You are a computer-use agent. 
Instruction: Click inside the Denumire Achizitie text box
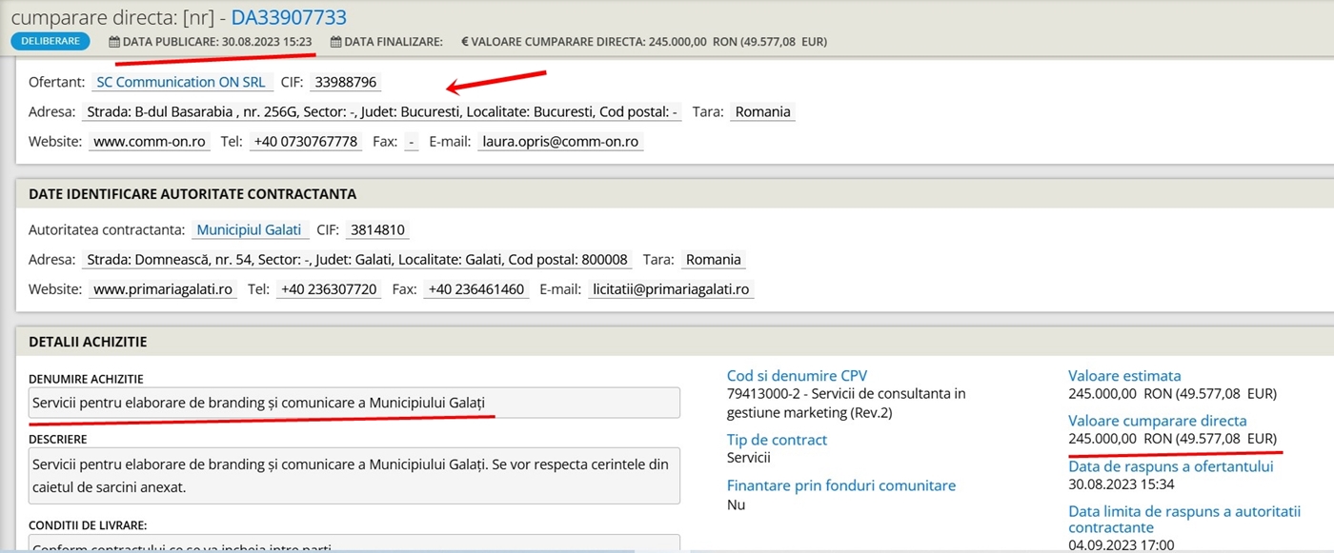click(354, 403)
